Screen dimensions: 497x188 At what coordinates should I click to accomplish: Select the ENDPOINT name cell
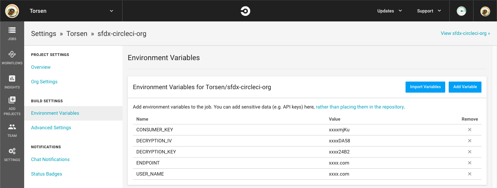[x=148, y=163]
